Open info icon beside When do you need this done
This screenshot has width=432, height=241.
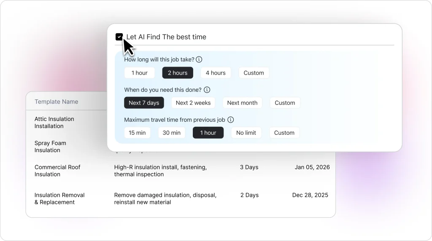coord(207,90)
